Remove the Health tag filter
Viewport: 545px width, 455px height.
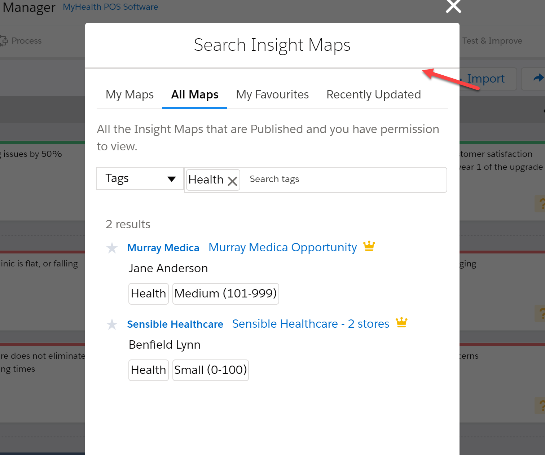click(233, 181)
